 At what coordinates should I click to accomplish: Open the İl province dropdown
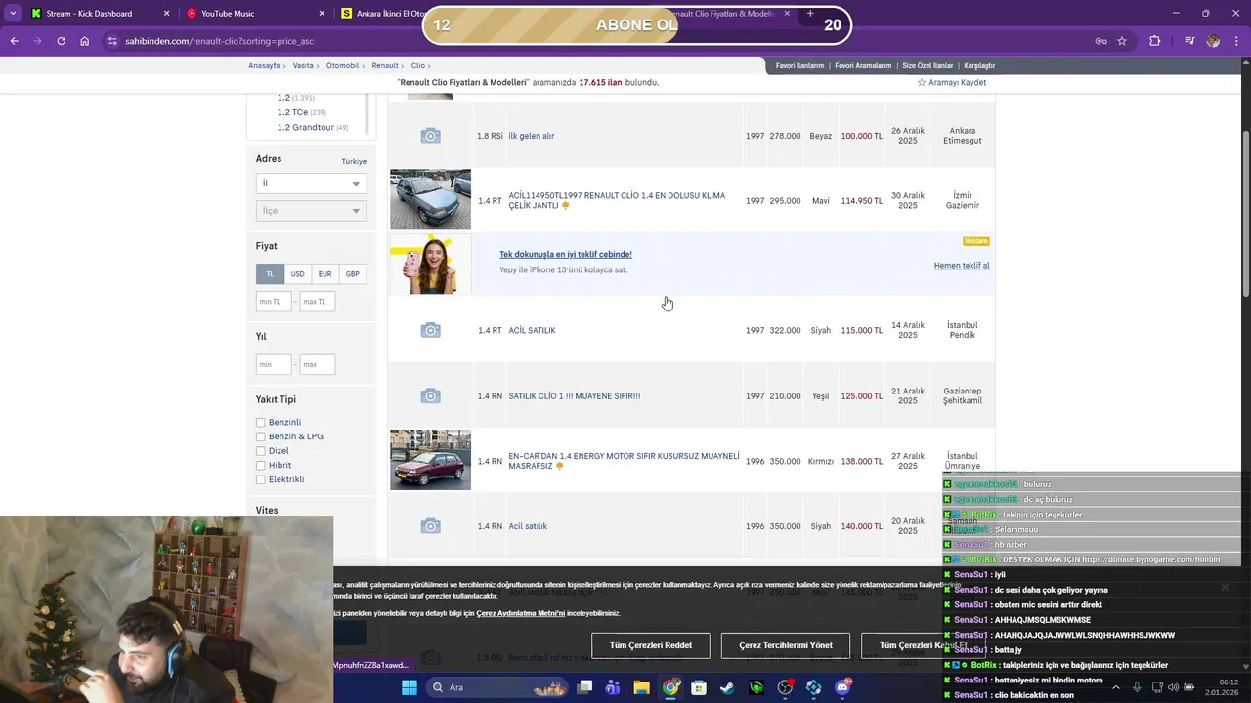311,184
